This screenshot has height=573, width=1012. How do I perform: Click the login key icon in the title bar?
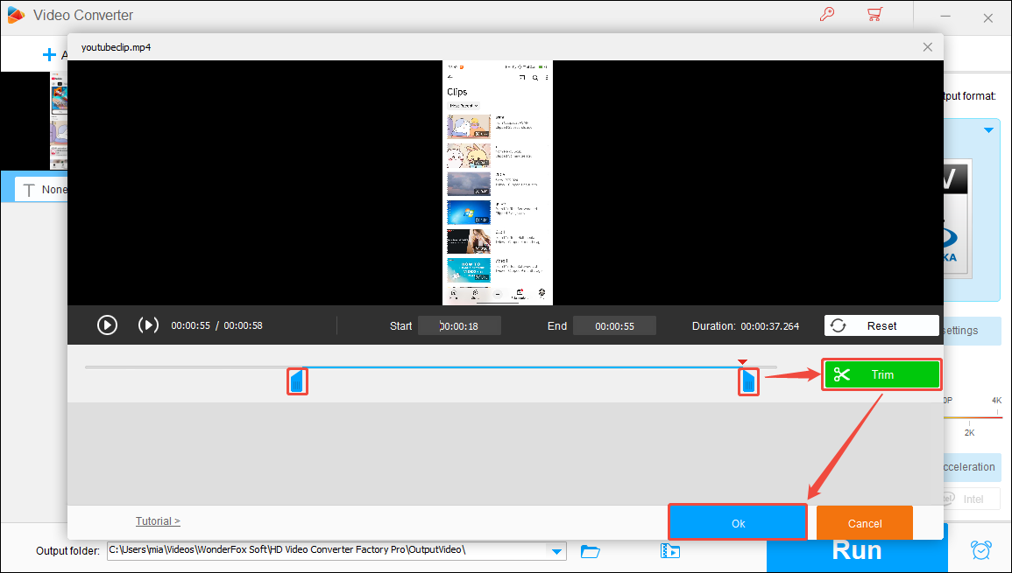point(826,14)
